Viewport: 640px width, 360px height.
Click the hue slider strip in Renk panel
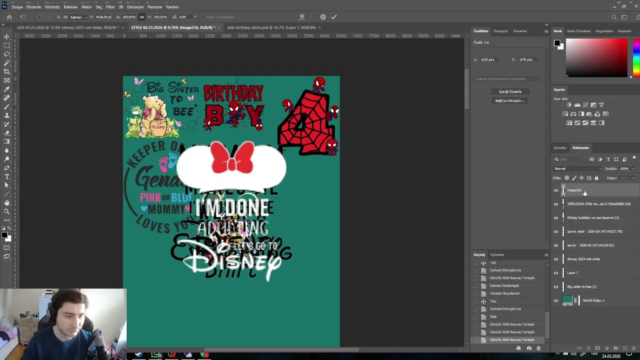tap(635, 57)
